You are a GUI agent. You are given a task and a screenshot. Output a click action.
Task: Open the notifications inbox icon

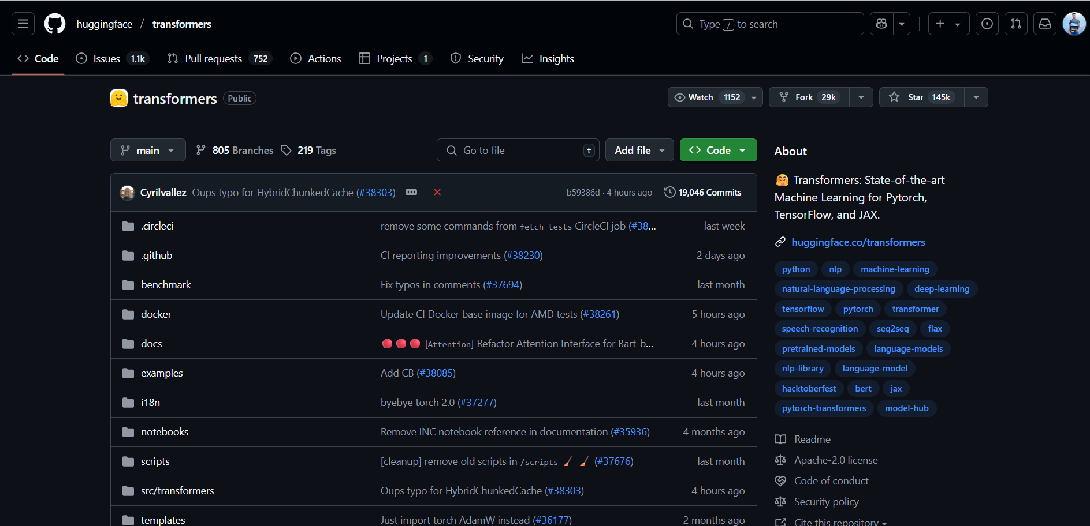click(x=1045, y=24)
